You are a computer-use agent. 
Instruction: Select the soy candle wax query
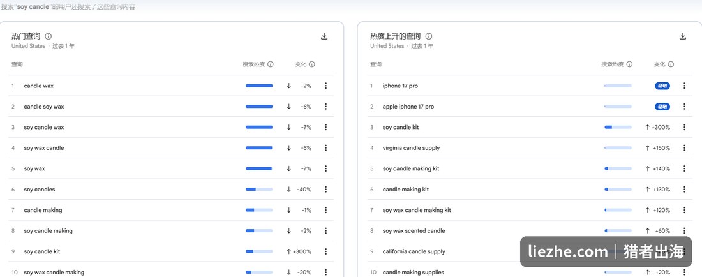44,127
